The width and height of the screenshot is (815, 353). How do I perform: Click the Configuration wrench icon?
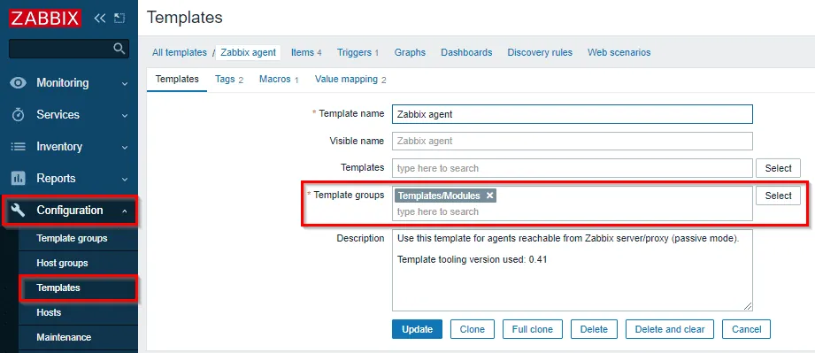click(19, 211)
